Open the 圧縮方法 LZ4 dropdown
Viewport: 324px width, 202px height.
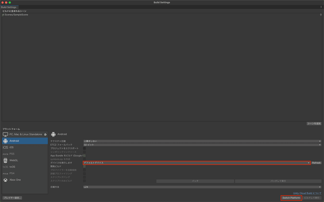[x=202, y=187]
